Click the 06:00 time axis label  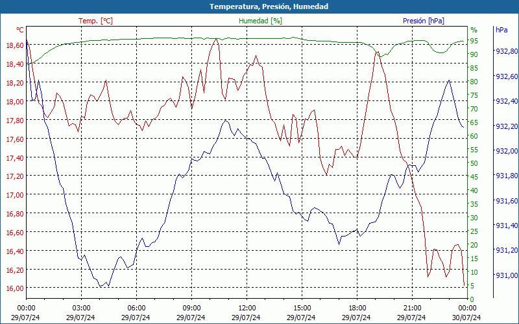point(136,308)
